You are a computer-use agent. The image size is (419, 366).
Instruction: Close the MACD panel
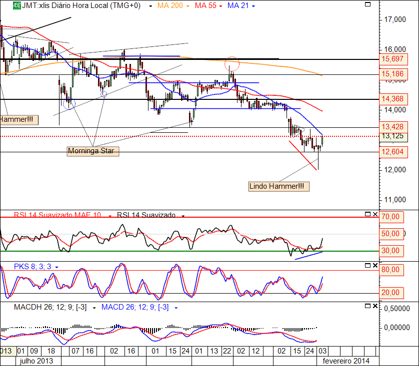coord(375,306)
